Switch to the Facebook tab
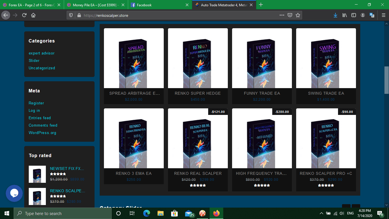Image resolution: width=389 pixels, height=219 pixels. pyautogui.click(x=157, y=5)
